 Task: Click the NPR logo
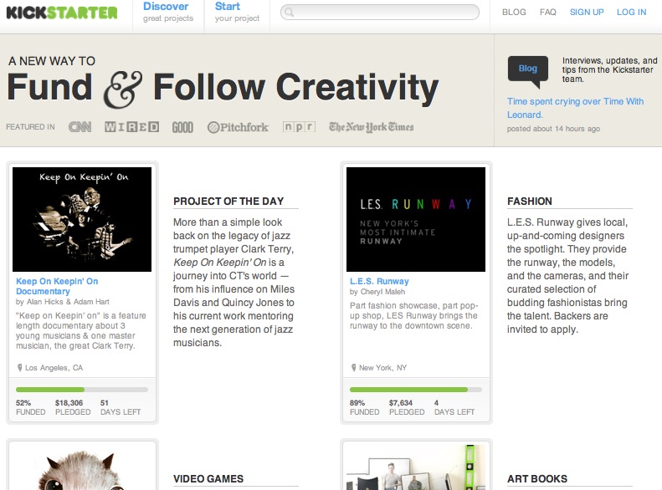click(299, 127)
